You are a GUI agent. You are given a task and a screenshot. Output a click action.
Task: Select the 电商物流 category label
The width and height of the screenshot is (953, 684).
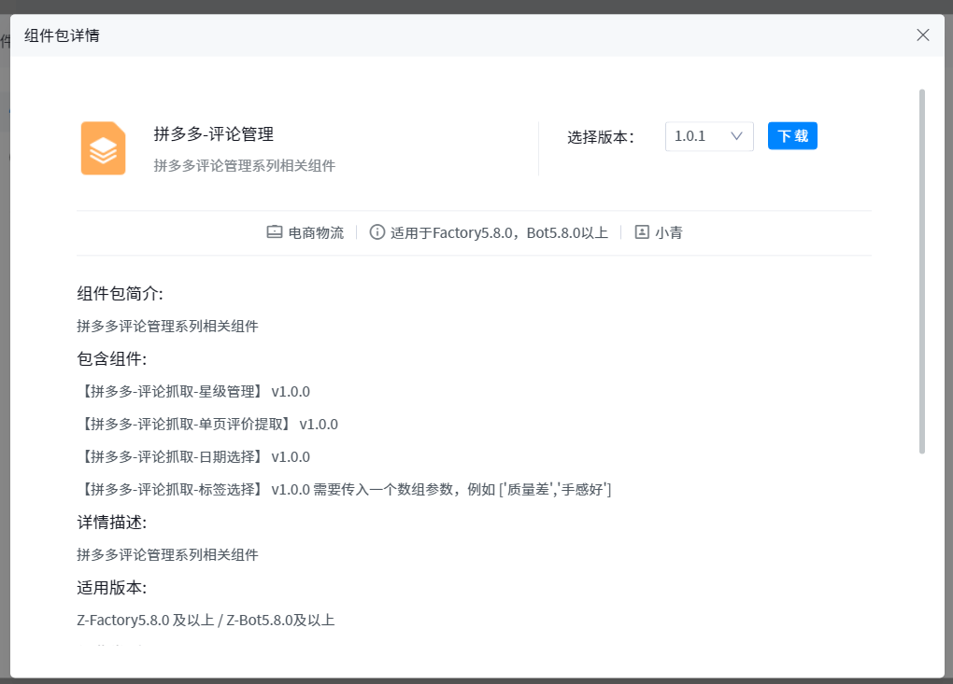point(316,232)
